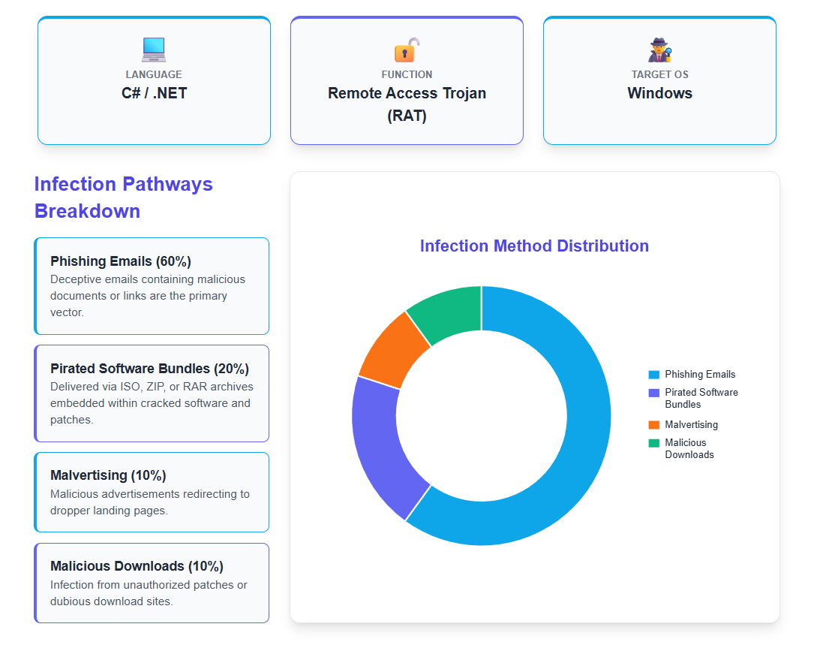
Task: Open the Malicious Downloads (10%) card
Action: (x=152, y=583)
